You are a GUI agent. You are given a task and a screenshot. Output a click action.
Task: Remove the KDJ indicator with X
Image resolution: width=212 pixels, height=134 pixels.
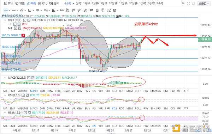click(x=27, y=95)
